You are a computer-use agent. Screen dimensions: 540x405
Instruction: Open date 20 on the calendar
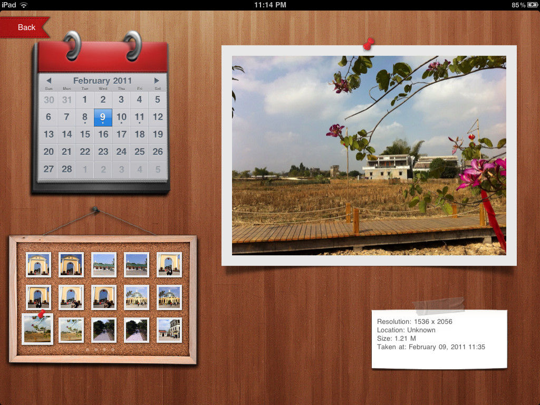(x=49, y=152)
